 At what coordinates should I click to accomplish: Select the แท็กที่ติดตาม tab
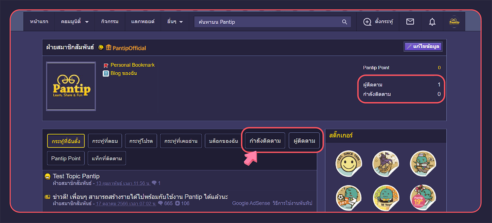107,158
